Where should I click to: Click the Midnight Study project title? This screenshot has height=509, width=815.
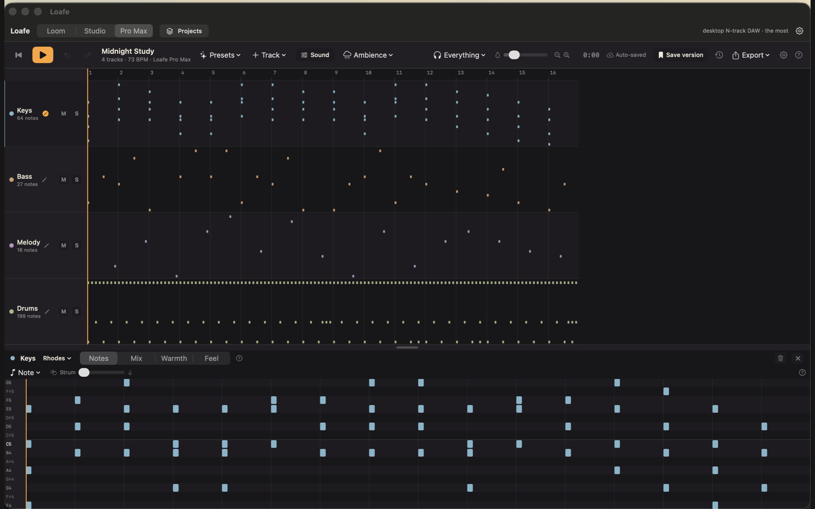(128, 51)
